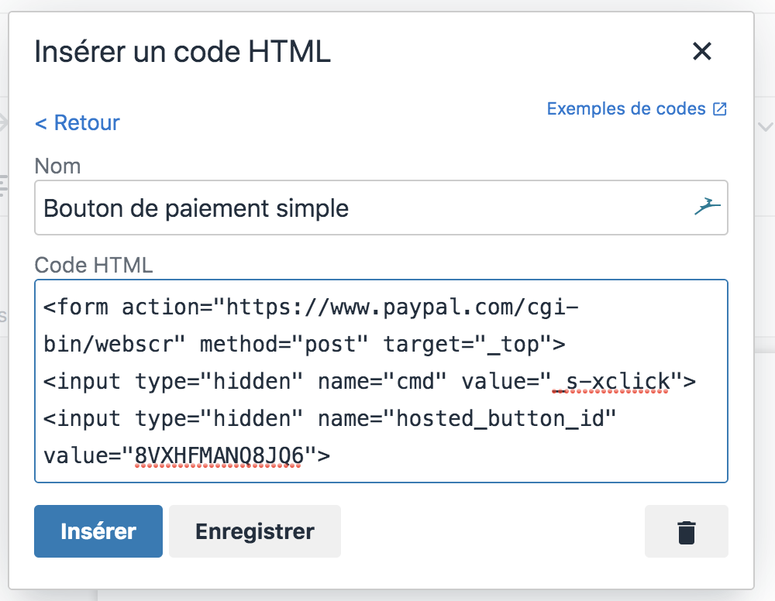This screenshot has width=775, height=601.
Task: Click the partially hidden alignment-lines icon on the left edge
Action: (x=3, y=186)
